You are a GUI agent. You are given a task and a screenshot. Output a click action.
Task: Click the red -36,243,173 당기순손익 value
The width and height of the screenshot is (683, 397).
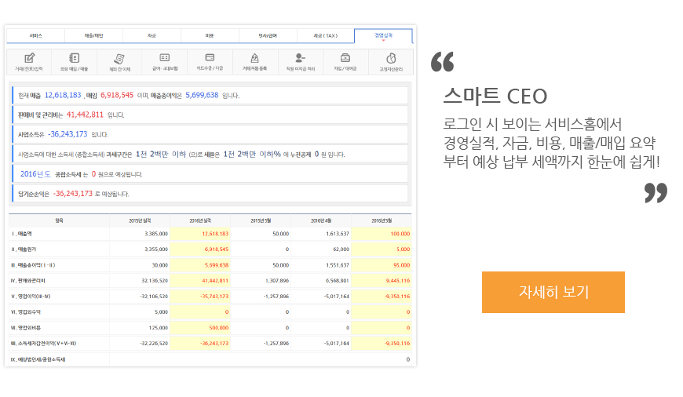click(x=73, y=193)
